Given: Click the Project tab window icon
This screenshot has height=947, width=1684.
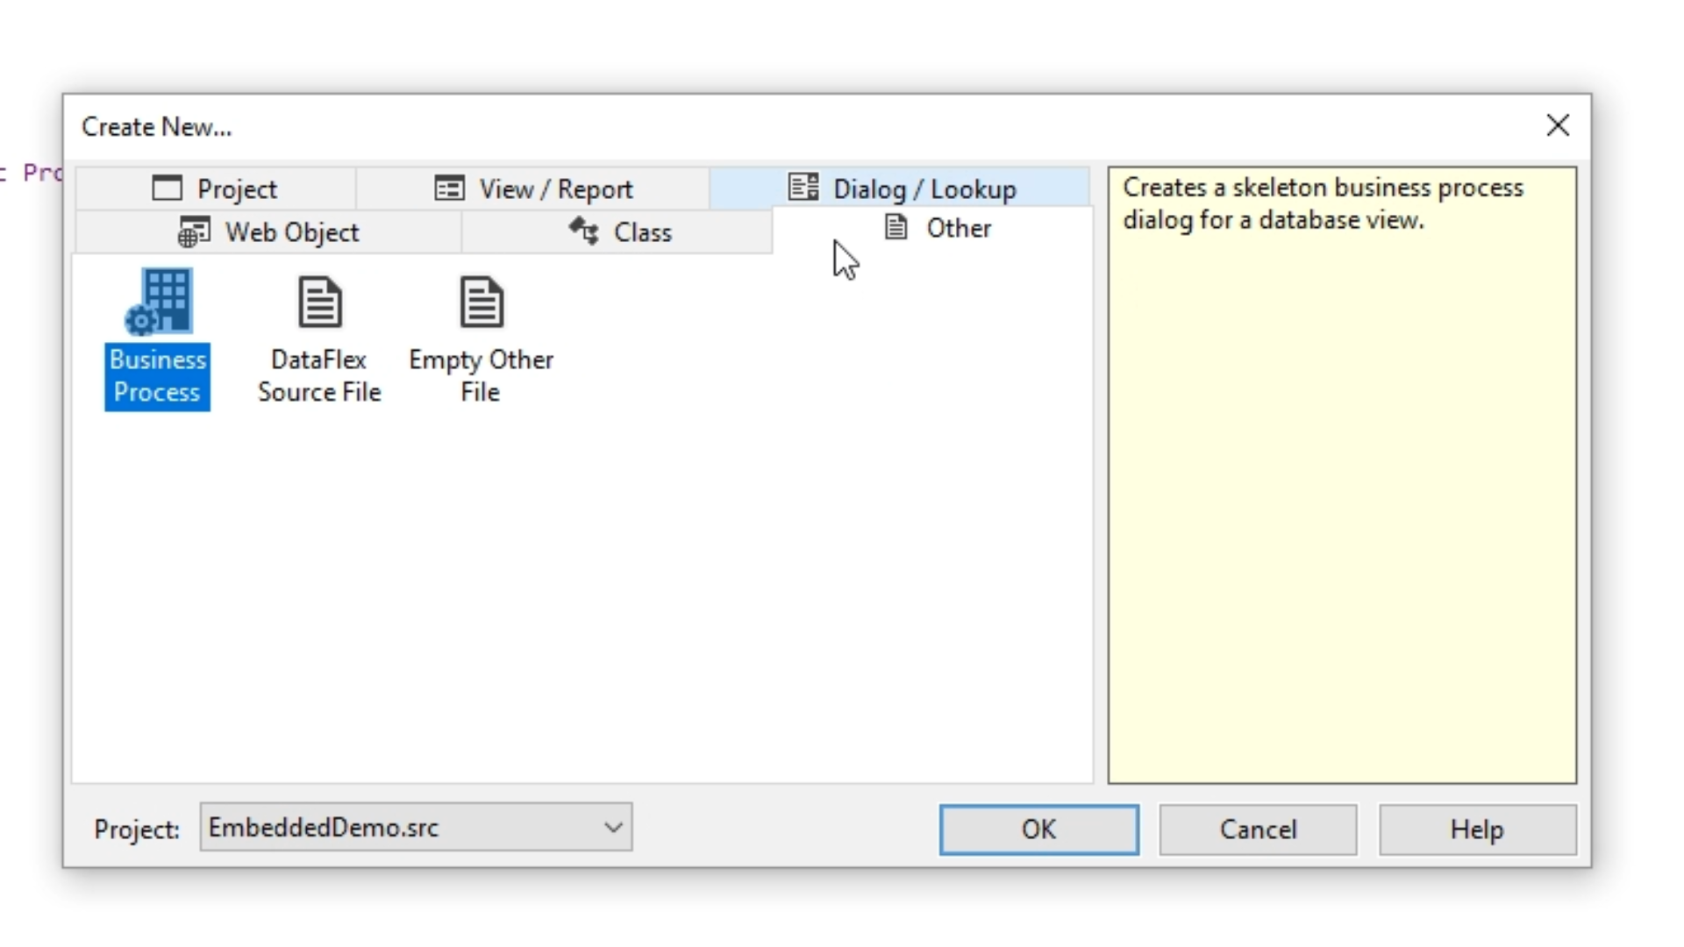Looking at the screenshot, I should pyautogui.click(x=167, y=189).
